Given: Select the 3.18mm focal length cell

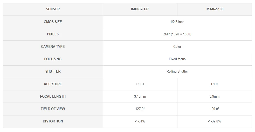Looking at the screenshot, I should (x=140, y=96).
